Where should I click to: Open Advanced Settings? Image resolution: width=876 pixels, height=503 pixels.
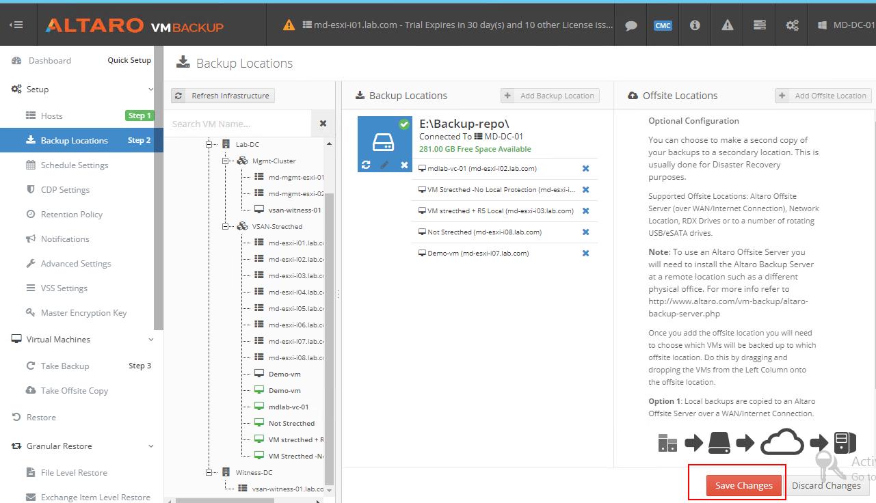click(x=76, y=264)
